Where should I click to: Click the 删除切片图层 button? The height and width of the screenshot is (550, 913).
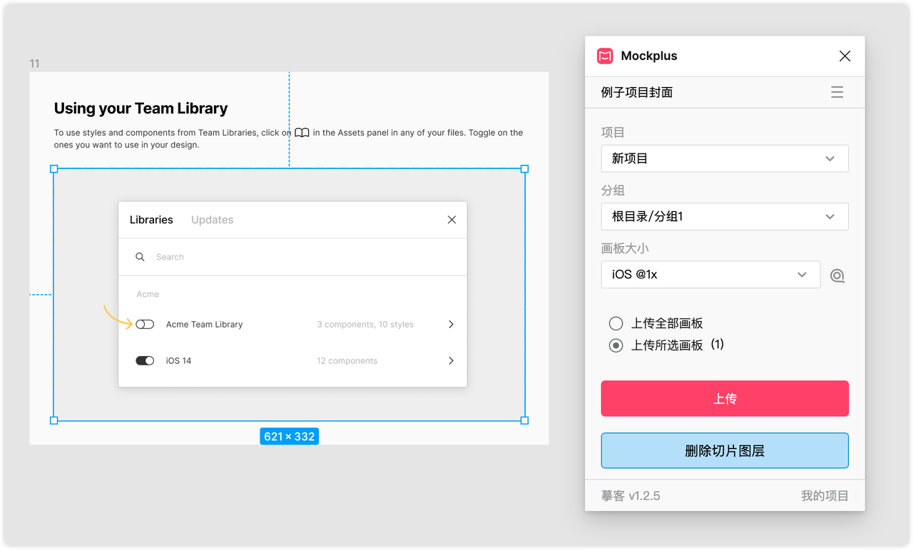click(725, 451)
